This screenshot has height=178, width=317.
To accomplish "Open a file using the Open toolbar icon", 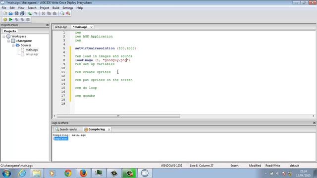I will pyautogui.click(x=11, y=13).
